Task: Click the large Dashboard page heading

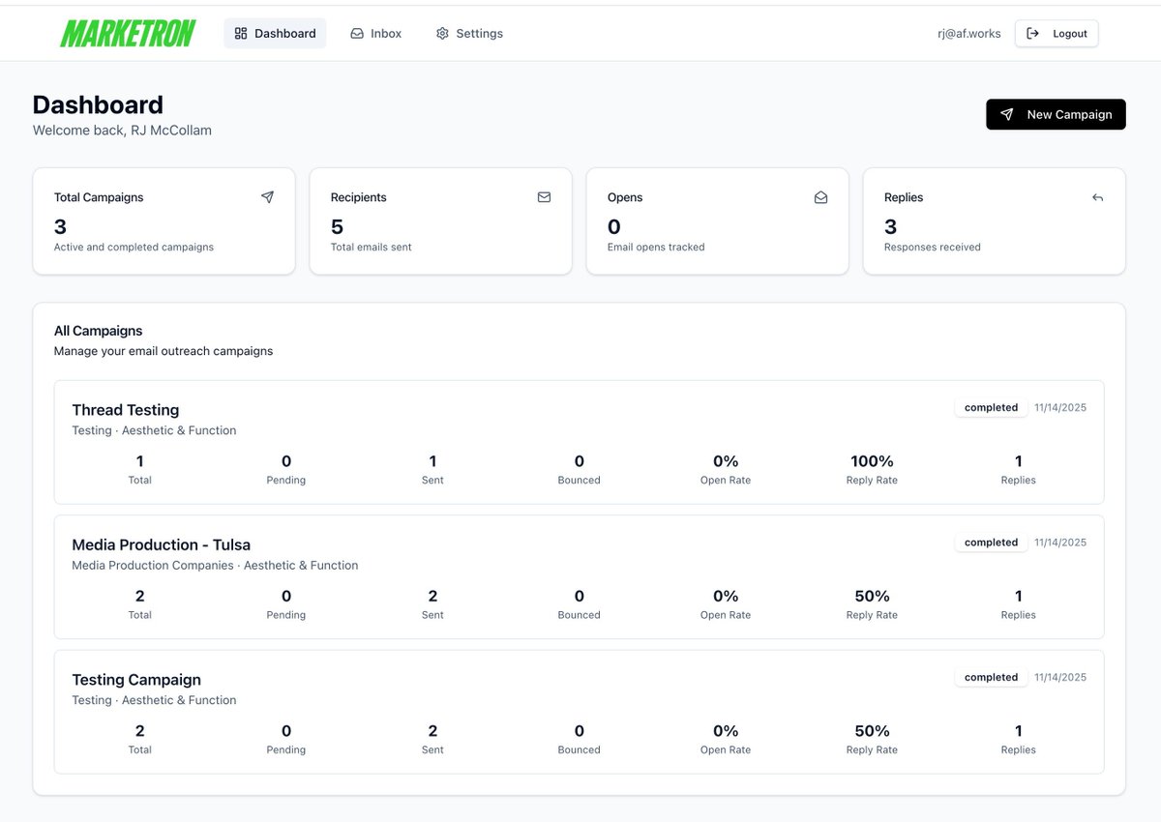Action: pyautogui.click(x=98, y=104)
